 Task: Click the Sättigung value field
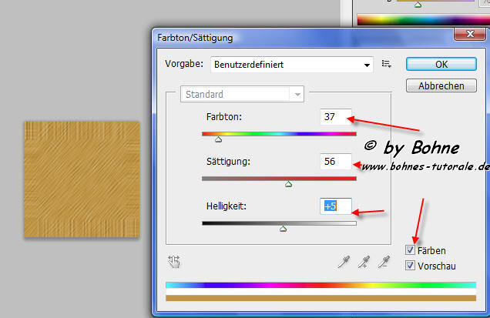pyautogui.click(x=335, y=161)
